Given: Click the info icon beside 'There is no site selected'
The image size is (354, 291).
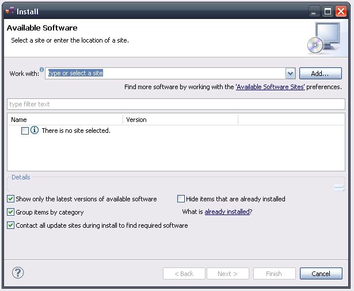Looking at the screenshot, I should coord(35,131).
